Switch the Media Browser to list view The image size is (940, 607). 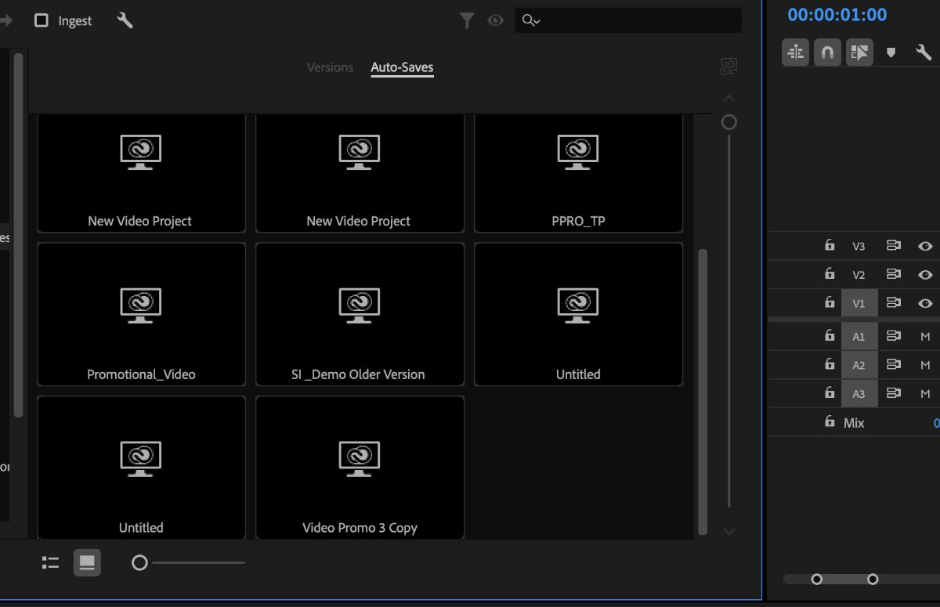[50, 562]
